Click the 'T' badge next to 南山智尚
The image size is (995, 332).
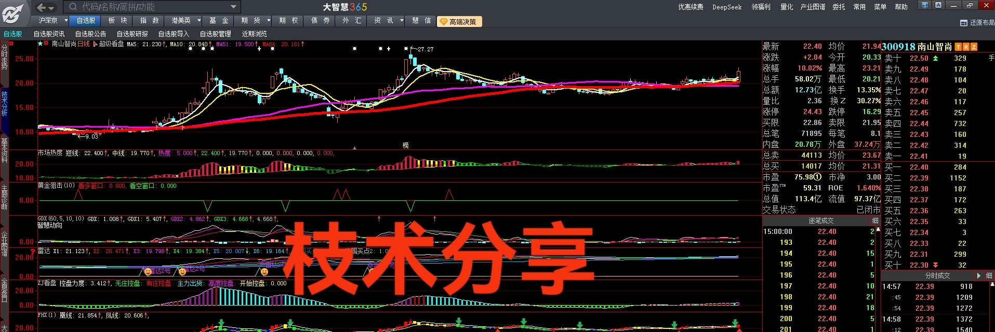(959, 47)
